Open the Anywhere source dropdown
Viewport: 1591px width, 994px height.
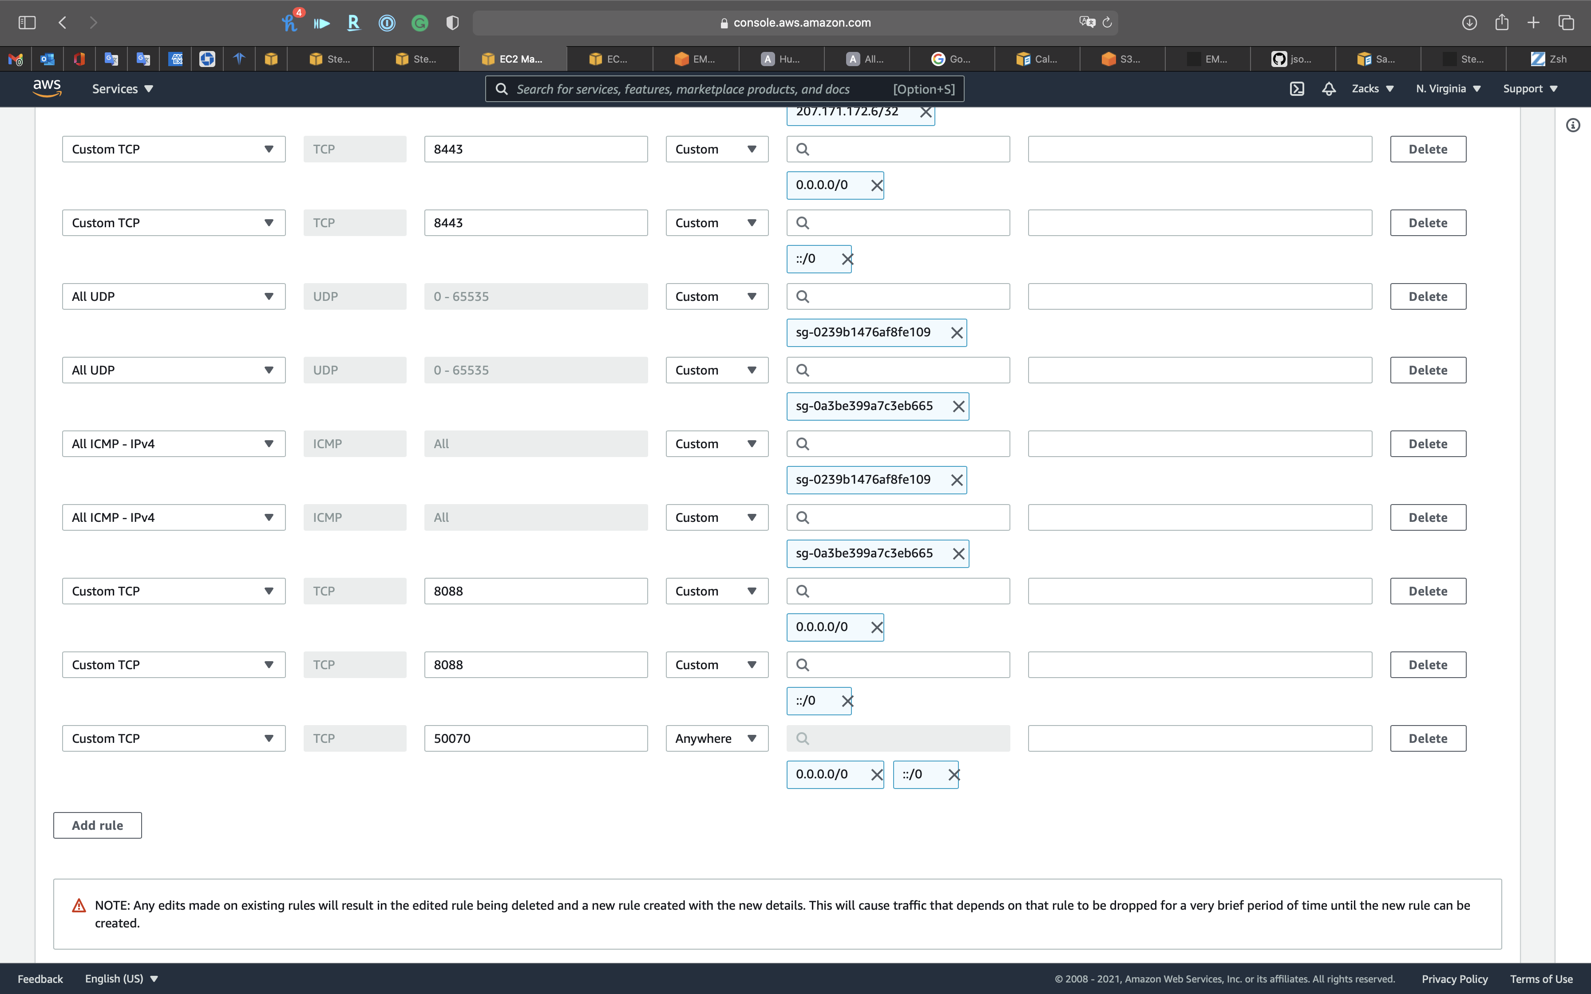click(716, 738)
